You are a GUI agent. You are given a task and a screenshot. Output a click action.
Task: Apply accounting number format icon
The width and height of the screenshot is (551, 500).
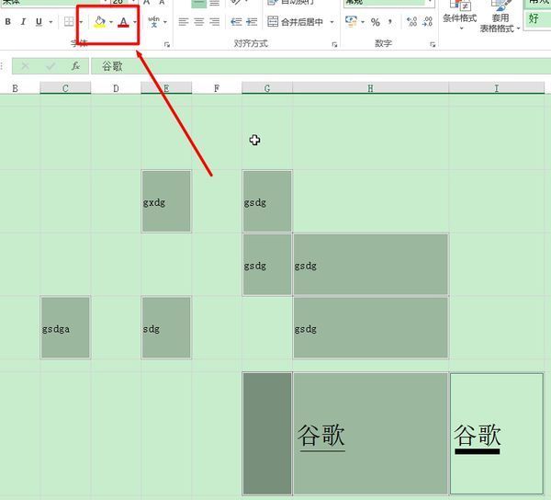(x=351, y=22)
